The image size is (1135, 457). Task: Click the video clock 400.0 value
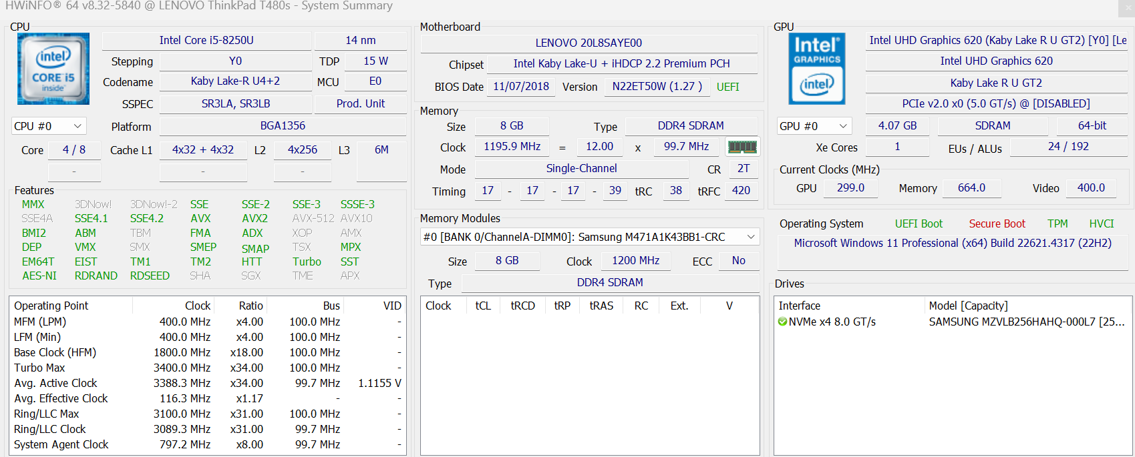point(1091,187)
